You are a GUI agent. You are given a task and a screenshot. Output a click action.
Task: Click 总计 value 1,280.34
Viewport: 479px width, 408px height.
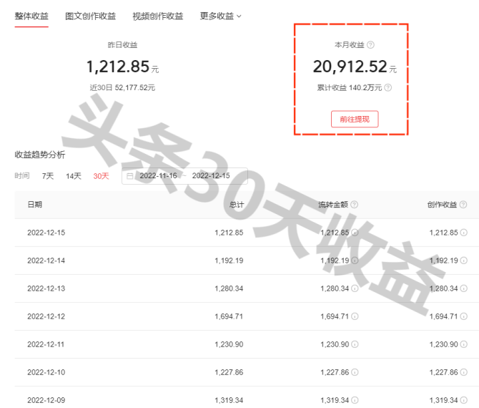pos(229,288)
